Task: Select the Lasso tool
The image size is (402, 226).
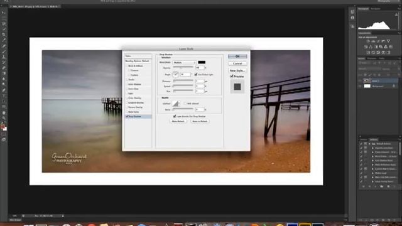Action: click(4, 24)
